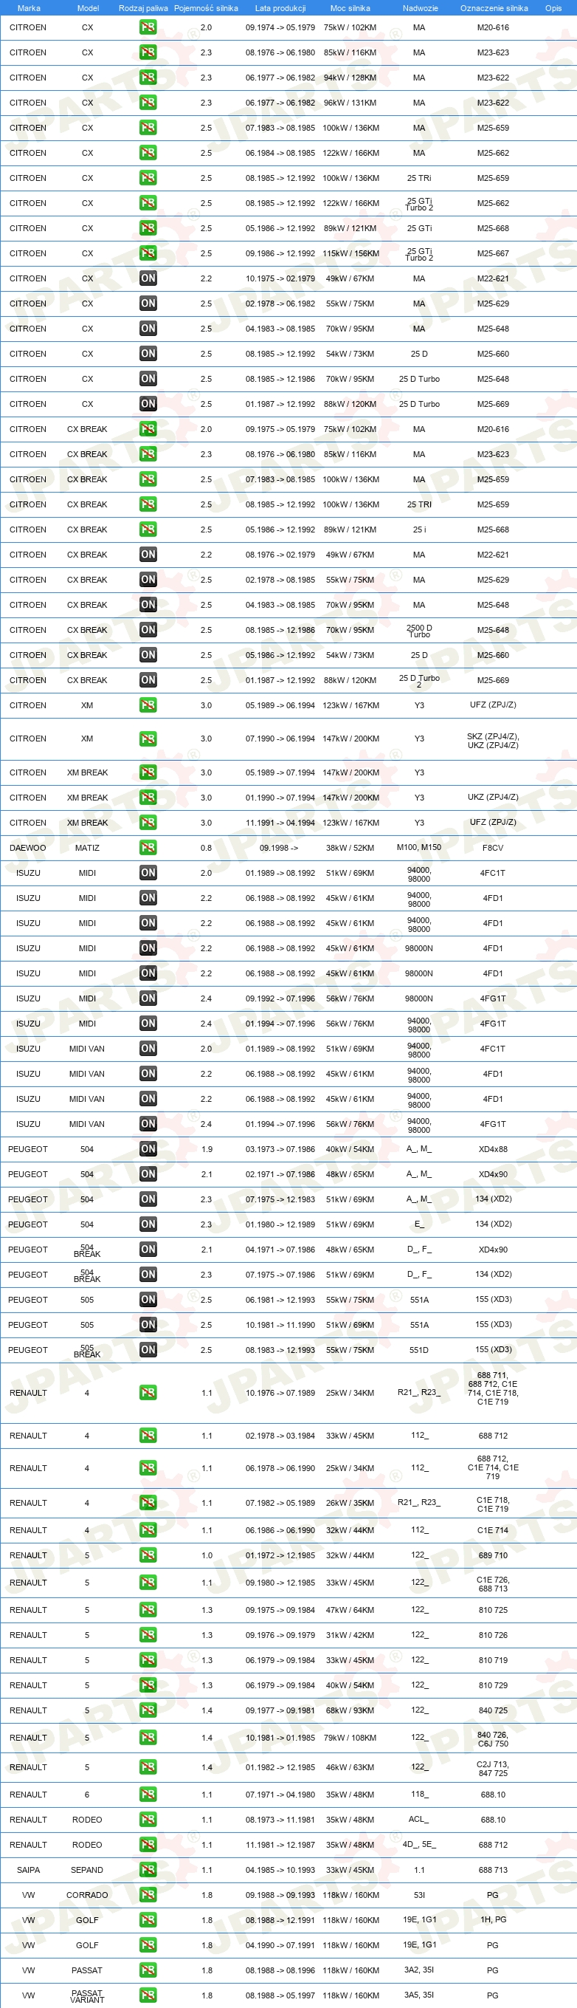Click body code 4D_, 5E_
This screenshot has height=2008, width=577.
419,1844
